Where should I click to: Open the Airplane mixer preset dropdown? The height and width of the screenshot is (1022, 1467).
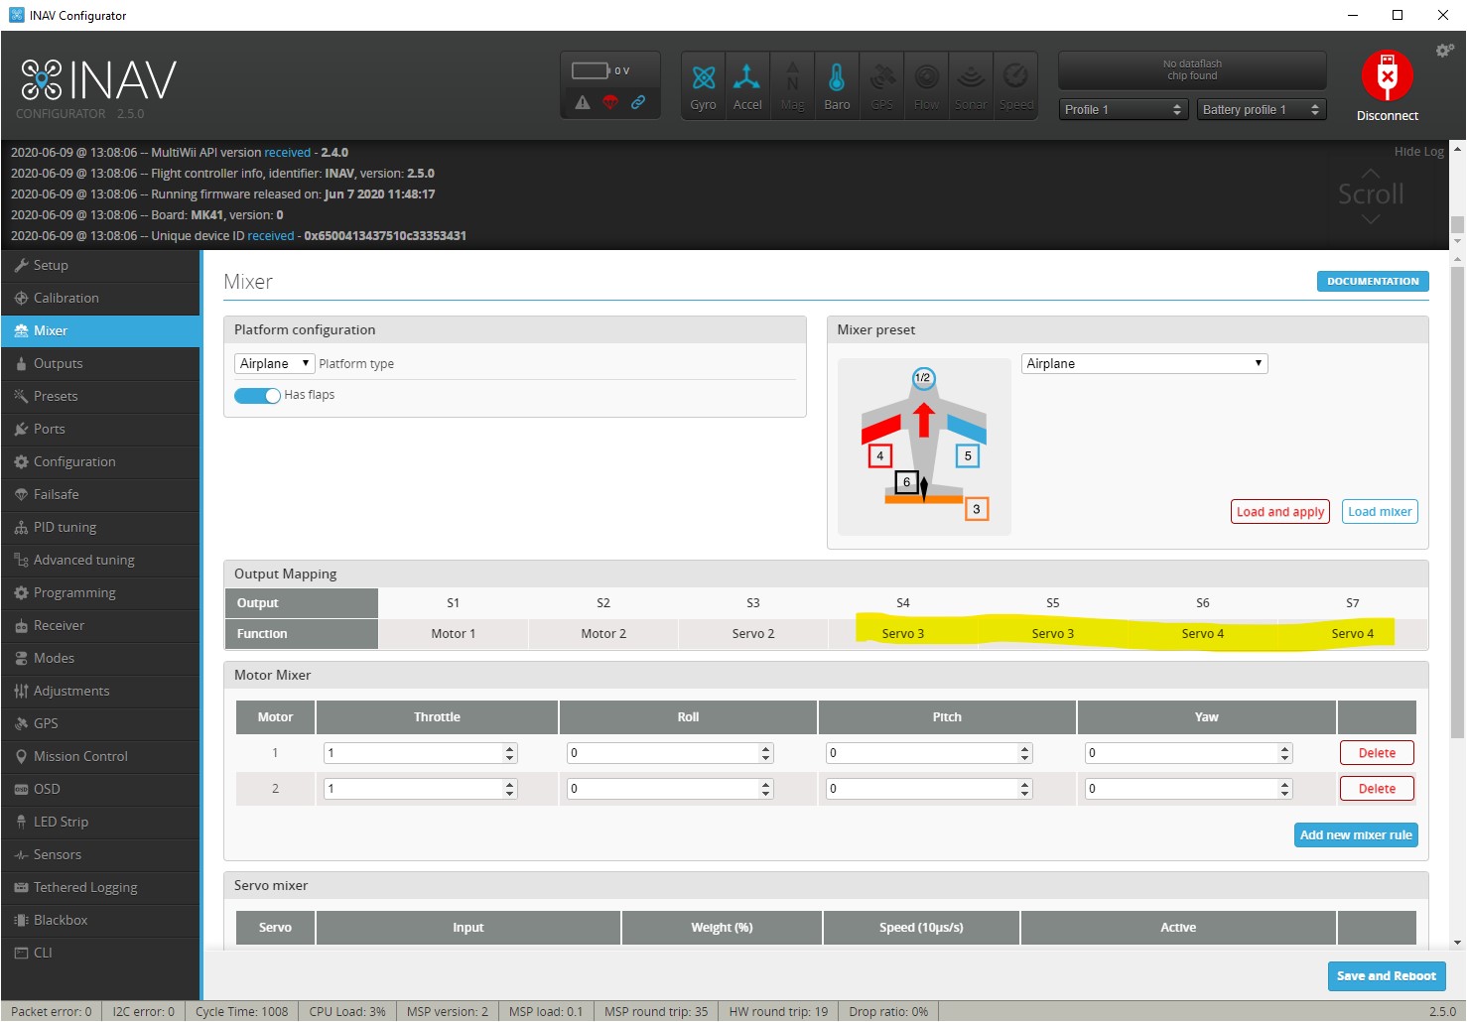(x=1143, y=363)
